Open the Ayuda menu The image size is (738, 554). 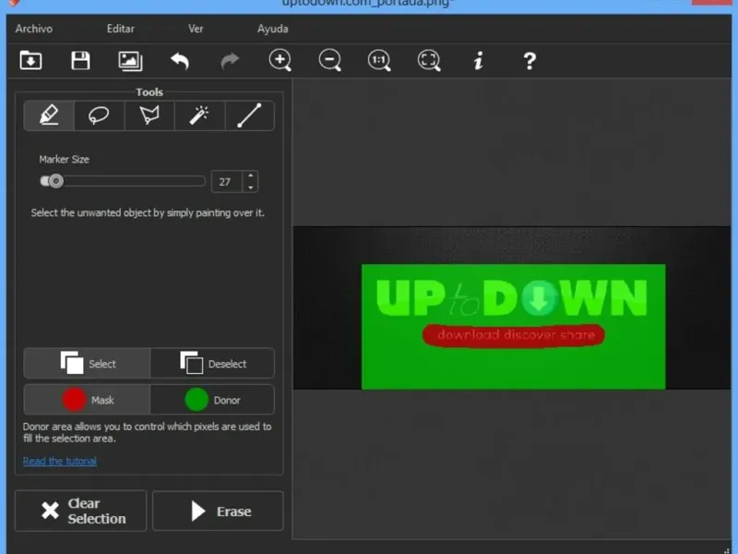coord(272,29)
